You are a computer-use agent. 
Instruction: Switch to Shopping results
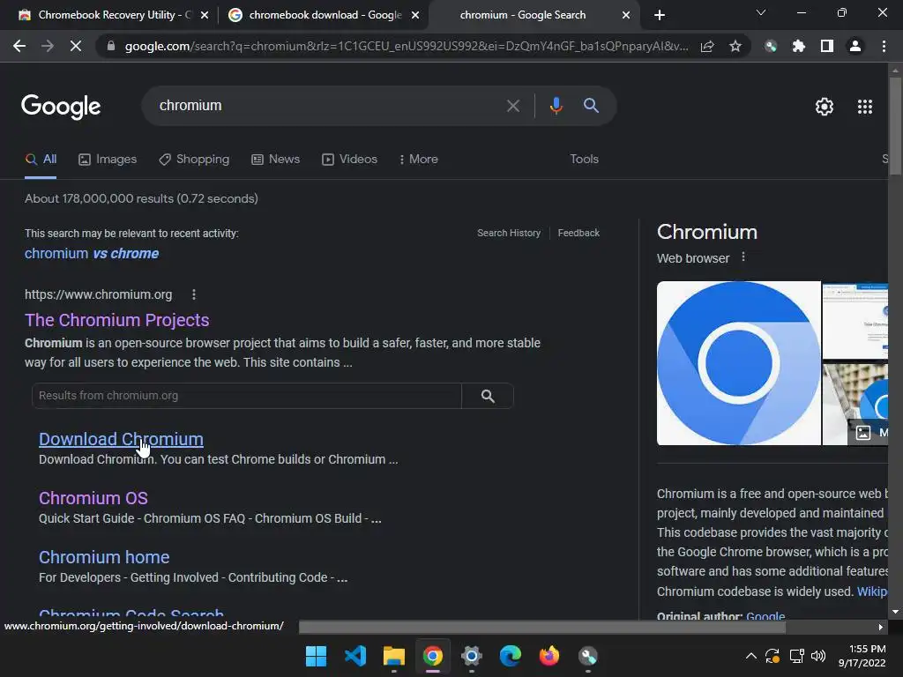coord(194,160)
